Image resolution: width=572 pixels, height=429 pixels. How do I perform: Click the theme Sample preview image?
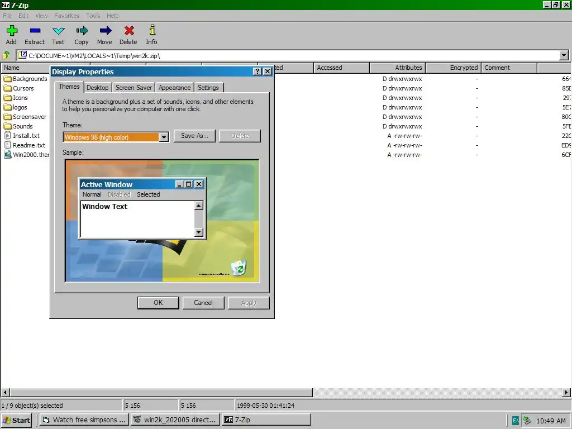click(x=163, y=221)
